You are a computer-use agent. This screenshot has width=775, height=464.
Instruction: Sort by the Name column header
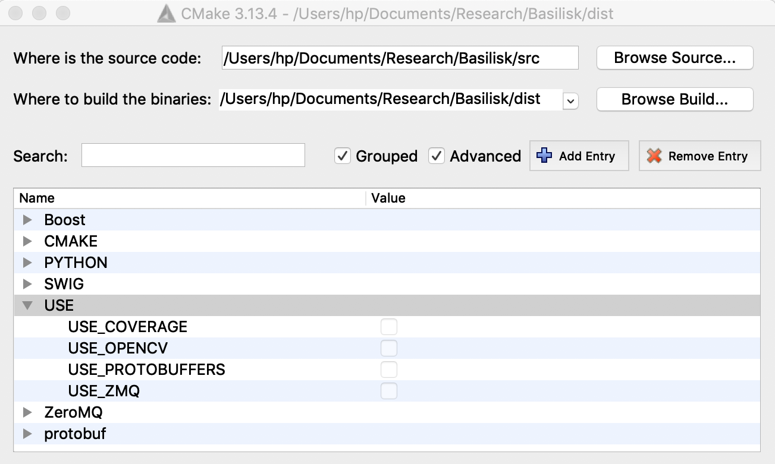pyautogui.click(x=37, y=198)
